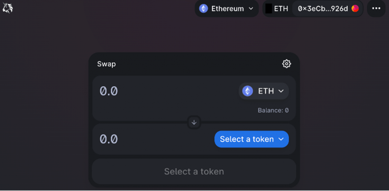This screenshot has height=191, width=389.
Task: Open the three-dots more options menu
Action: pos(376,8)
